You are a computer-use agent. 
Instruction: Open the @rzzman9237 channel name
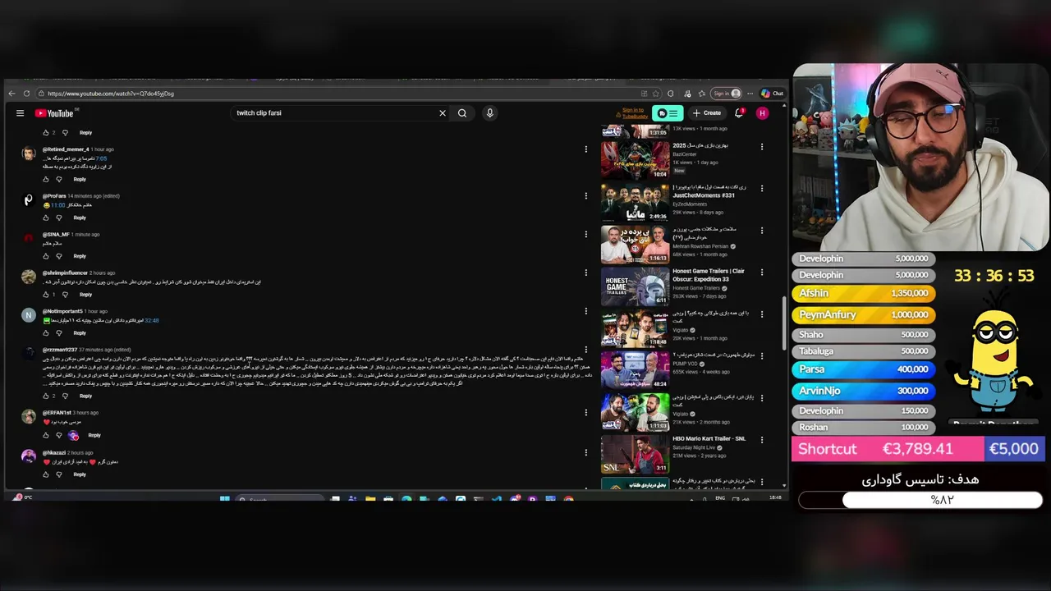point(59,350)
